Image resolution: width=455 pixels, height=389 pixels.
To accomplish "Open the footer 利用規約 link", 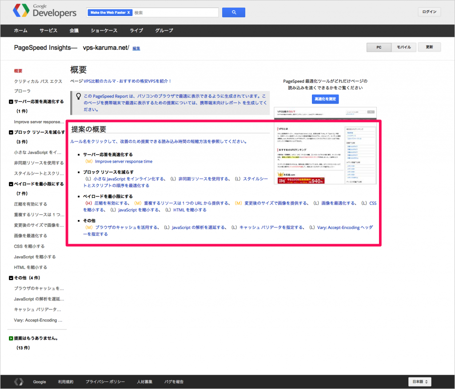I will [66, 382].
